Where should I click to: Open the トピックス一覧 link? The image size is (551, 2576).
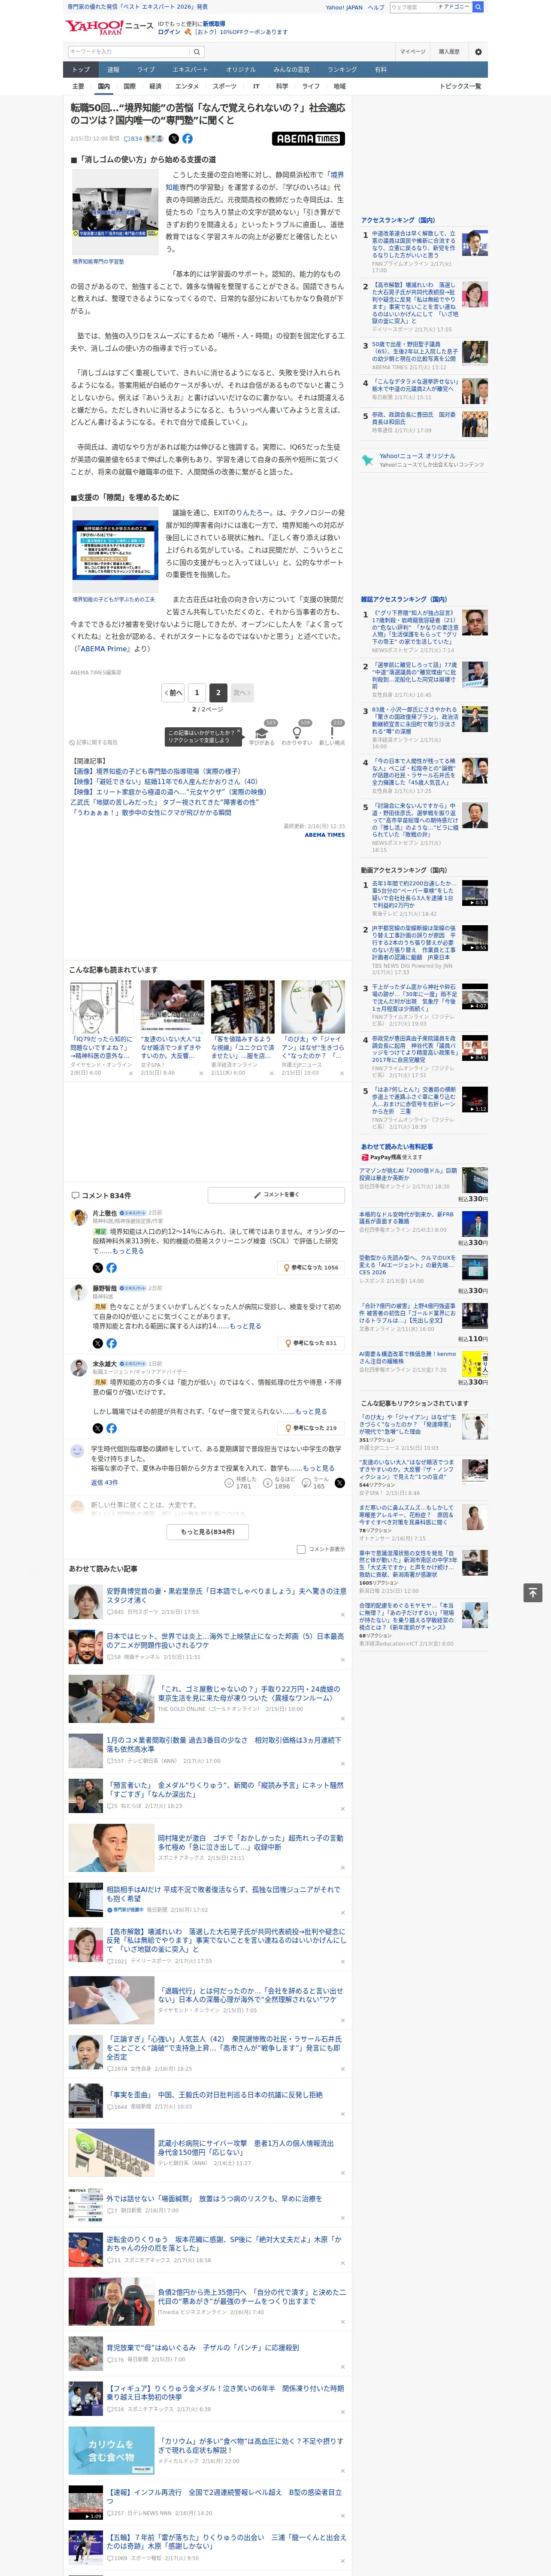[460, 86]
